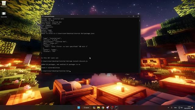Screen dimensions: 195x110
Task: Click the Command Prompt window title text
Action: [49, 16]
